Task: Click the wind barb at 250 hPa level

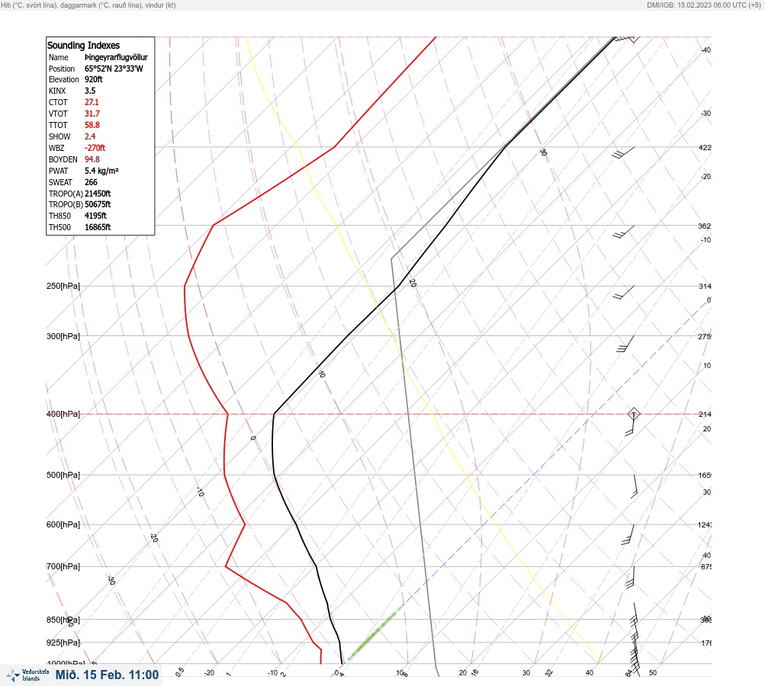Action: pyautogui.click(x=624, y=292)
